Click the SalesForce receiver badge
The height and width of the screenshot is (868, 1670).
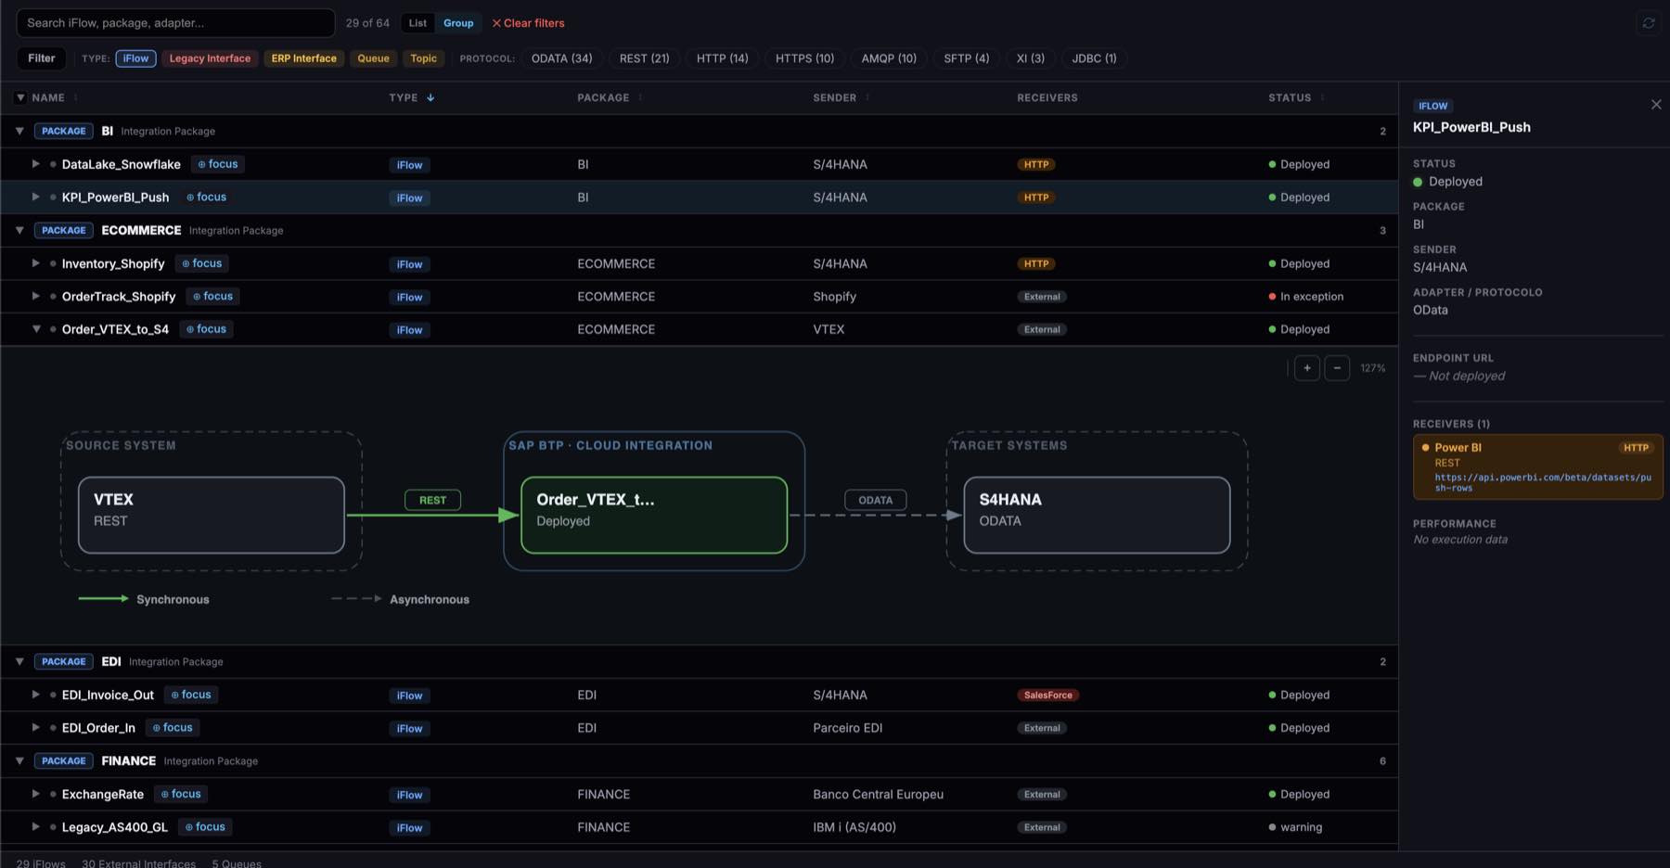[1047, 696]
